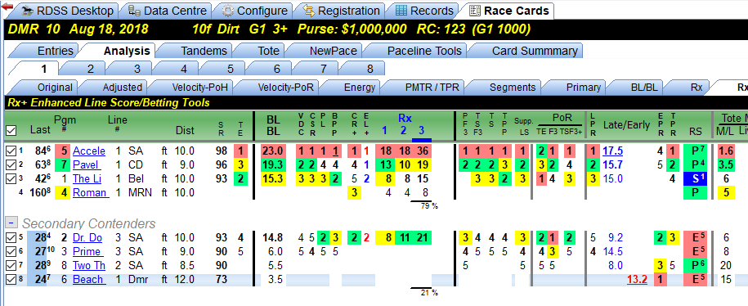Image resolution: width=748 pixels, height=306 pixels.
Task: Open the Records tab
Action: point(424,11)
